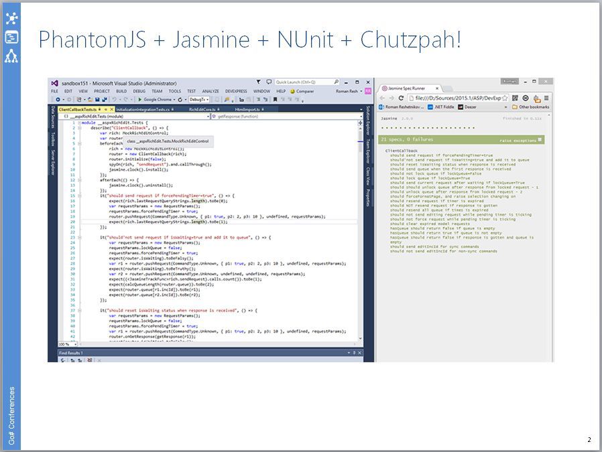Click Chrome's back arrow
Viewport: 602px width, 452px height.
[381, 98]
